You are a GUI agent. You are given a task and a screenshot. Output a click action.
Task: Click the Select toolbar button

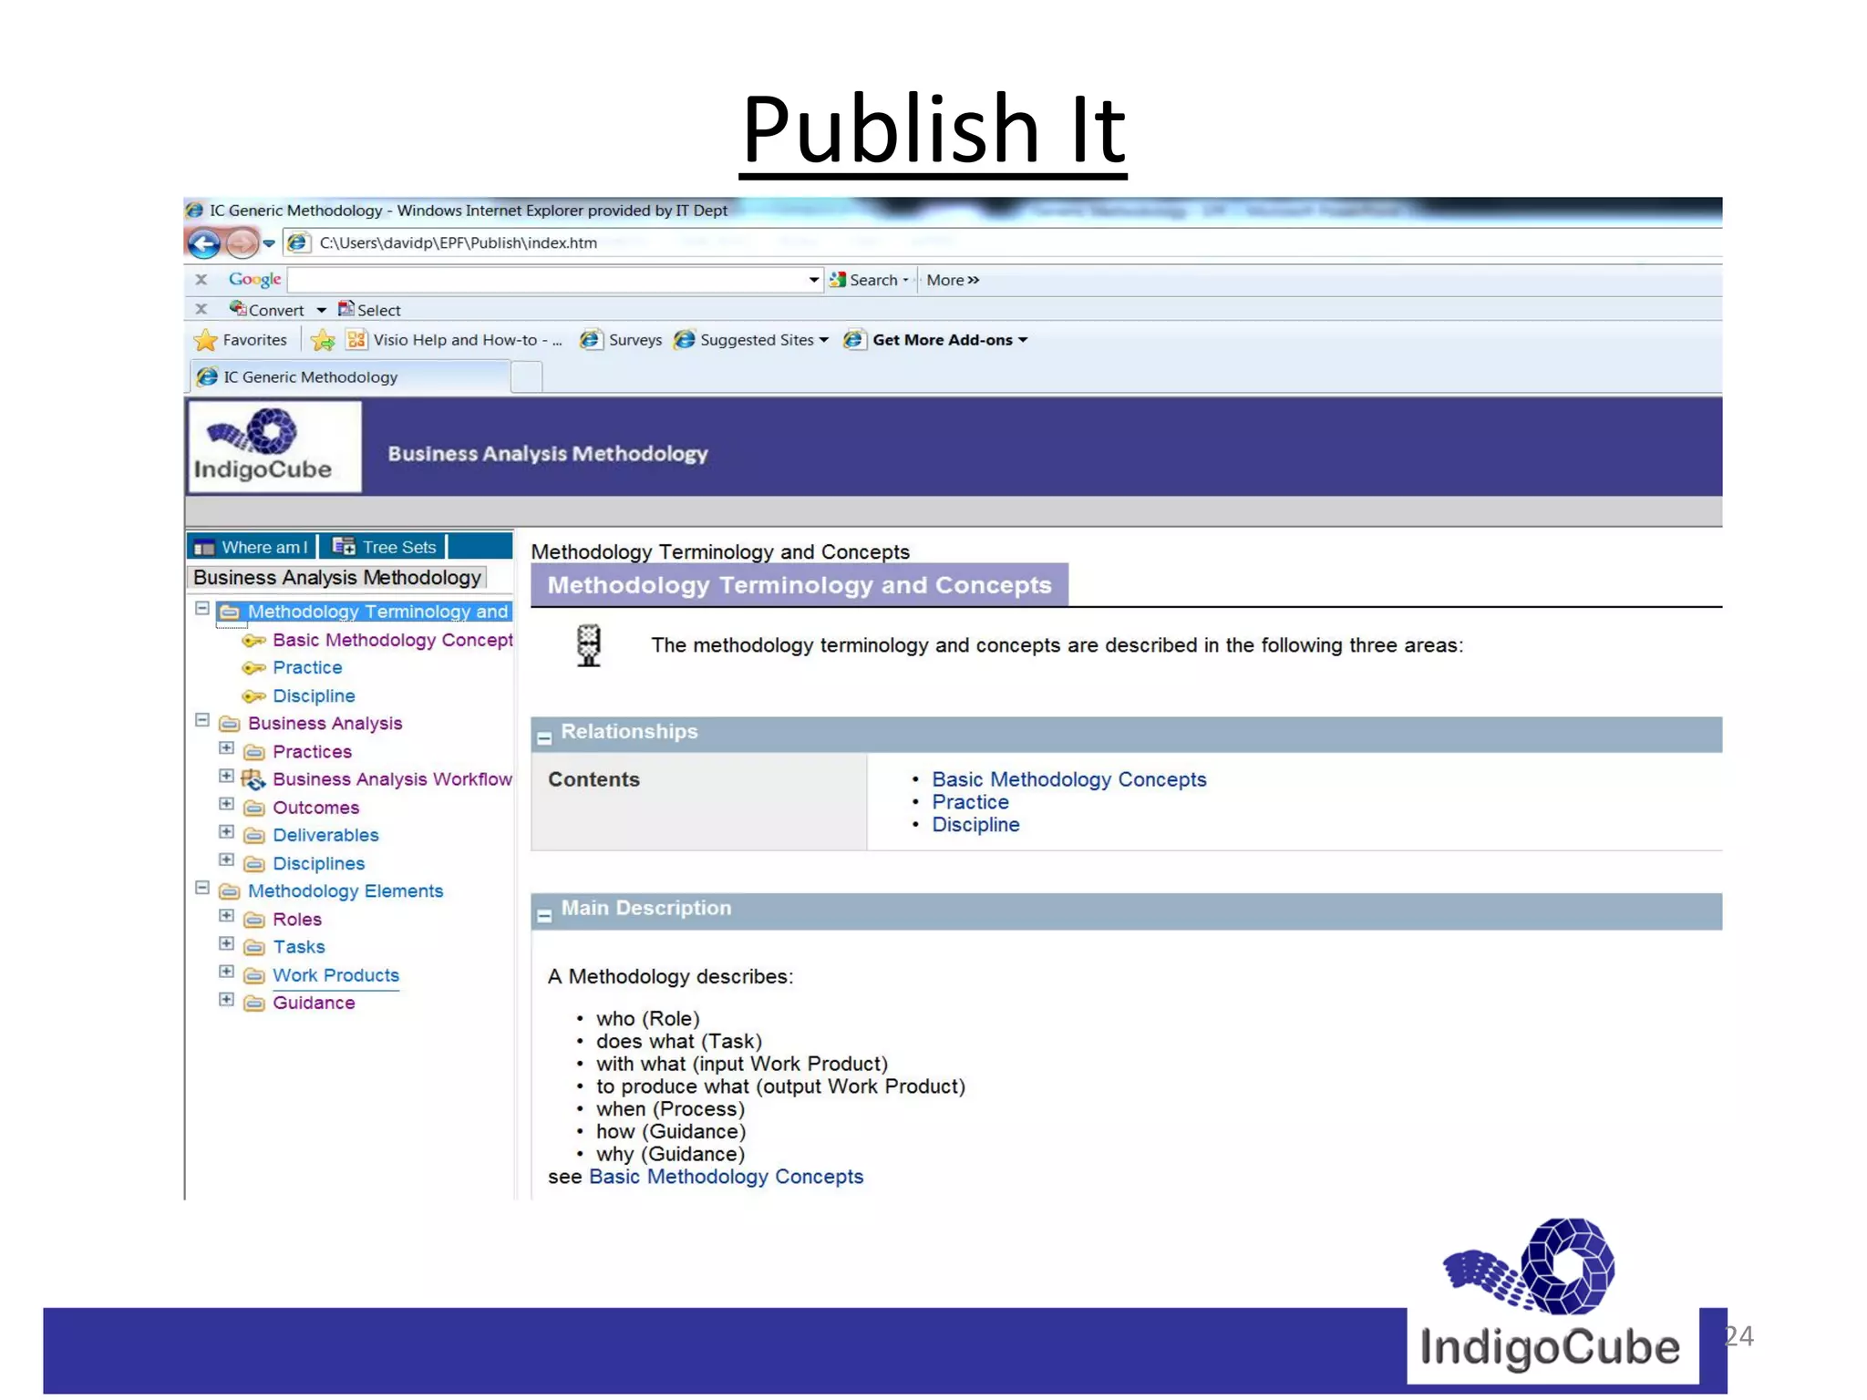click(369, 310)
